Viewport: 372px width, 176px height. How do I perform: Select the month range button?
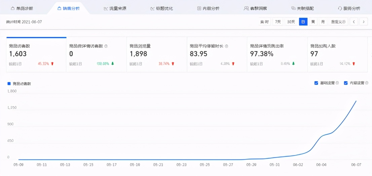(x=323, y=22)
